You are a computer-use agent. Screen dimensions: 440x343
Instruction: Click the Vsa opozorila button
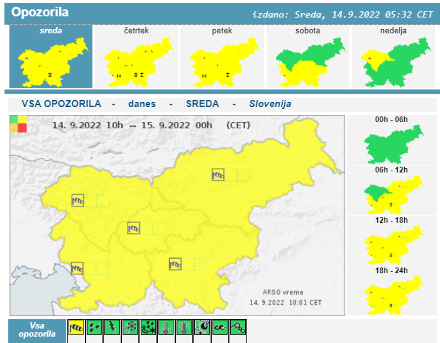[x=37, y=330]
